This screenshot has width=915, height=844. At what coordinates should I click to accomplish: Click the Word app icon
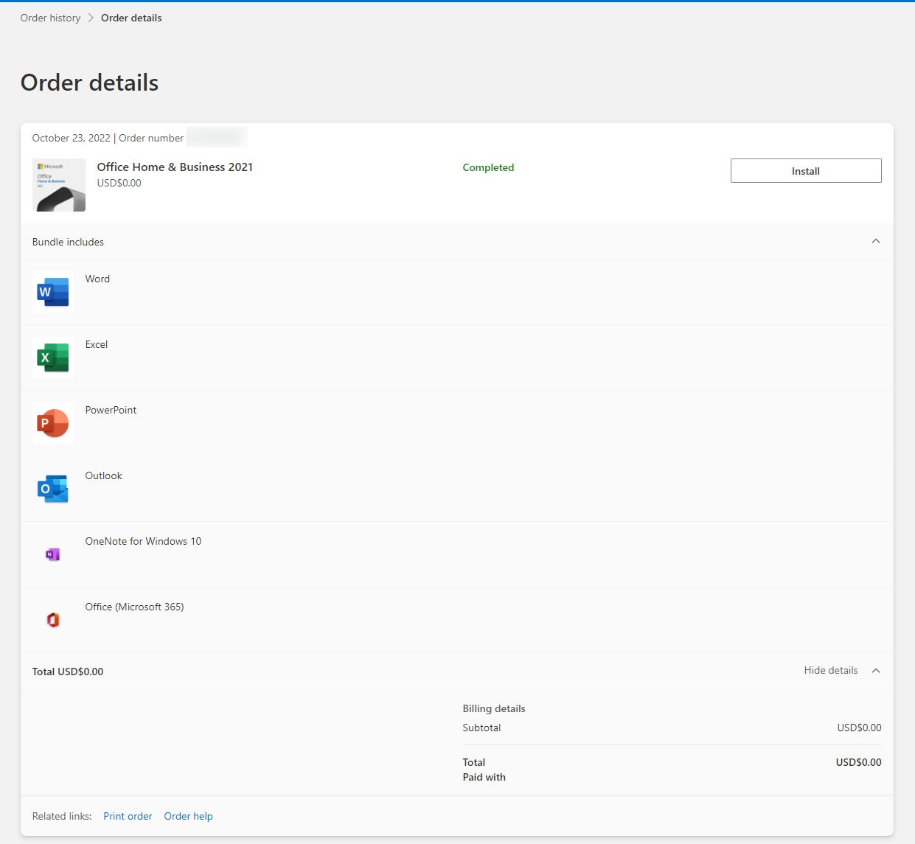(x=53, y=292)
